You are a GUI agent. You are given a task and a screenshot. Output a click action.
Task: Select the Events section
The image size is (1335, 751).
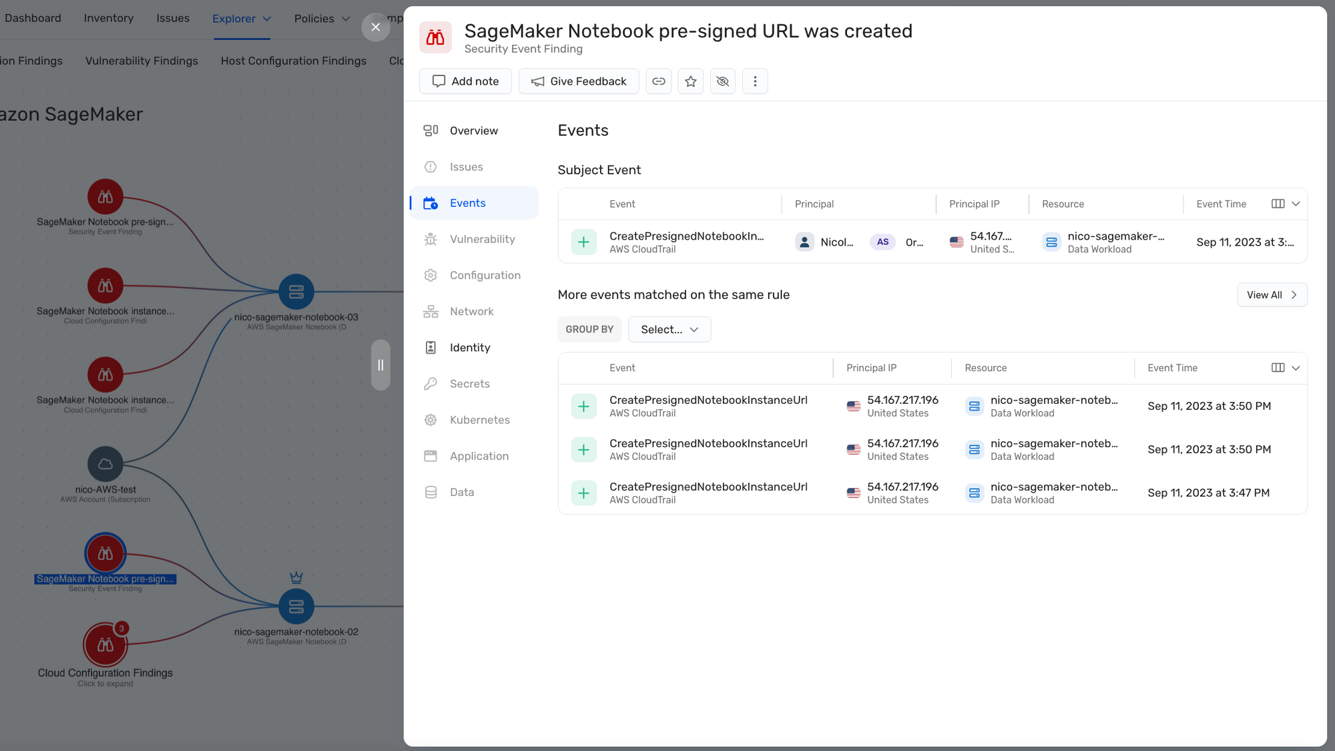pos(474,203)
